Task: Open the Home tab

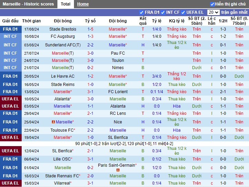Action: click(83, 4)
